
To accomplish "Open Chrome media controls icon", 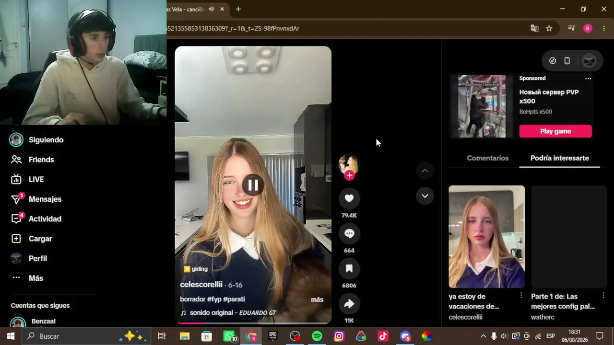I will pos(571,28).
